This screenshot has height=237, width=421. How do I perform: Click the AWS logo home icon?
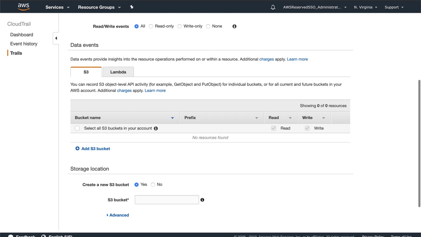click(x=24, y=7)
